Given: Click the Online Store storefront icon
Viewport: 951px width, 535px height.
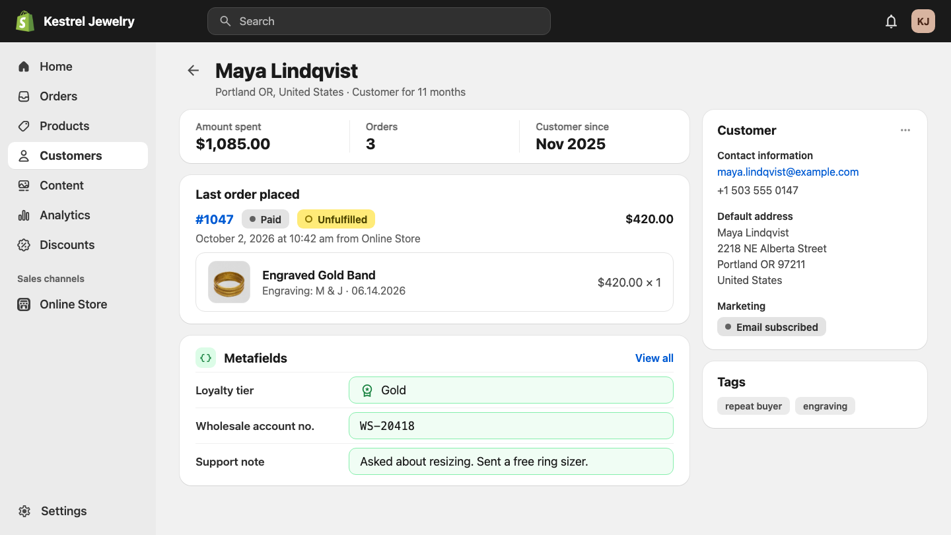Looking at the screenshot, I should pos(24,304).
